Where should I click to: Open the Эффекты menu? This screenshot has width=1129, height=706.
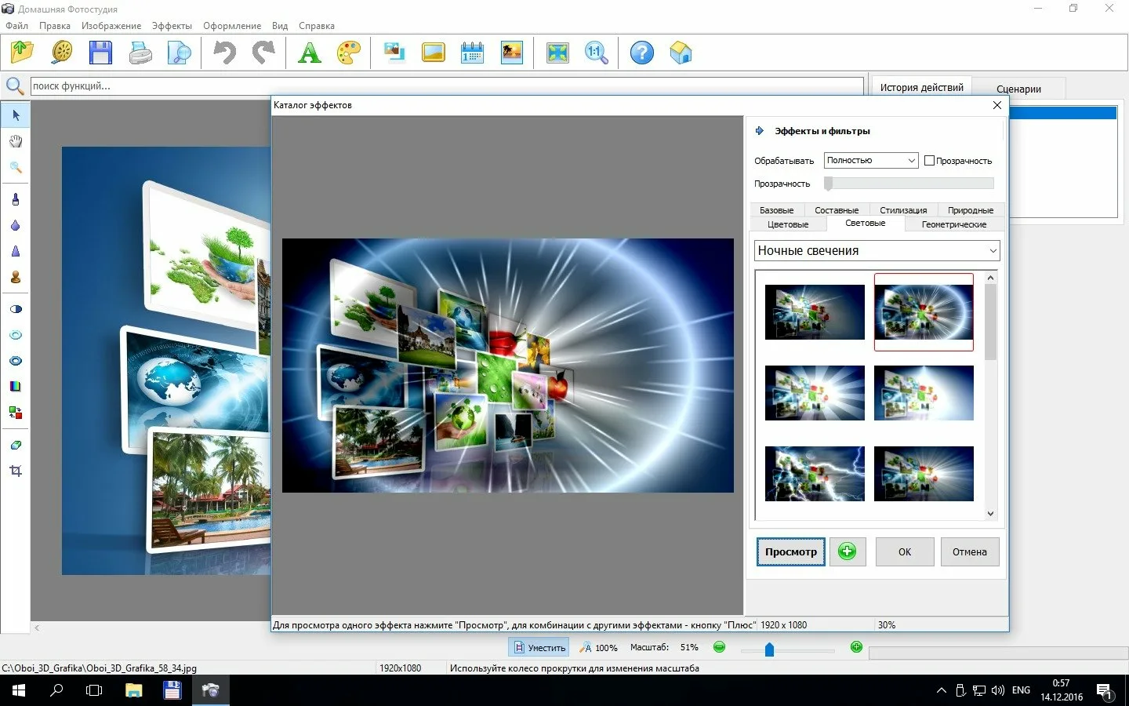(172, 26)
